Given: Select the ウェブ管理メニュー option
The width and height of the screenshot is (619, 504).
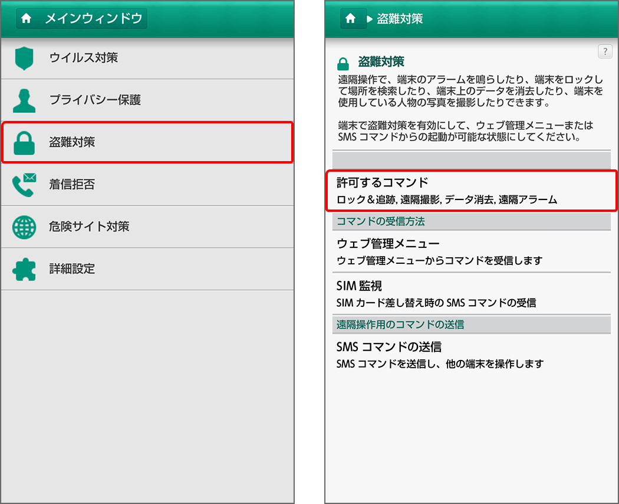Looking at the screenshot, I should tap(470, 251).
